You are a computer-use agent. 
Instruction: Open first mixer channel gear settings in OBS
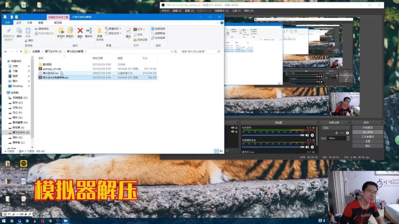(312, 135)
